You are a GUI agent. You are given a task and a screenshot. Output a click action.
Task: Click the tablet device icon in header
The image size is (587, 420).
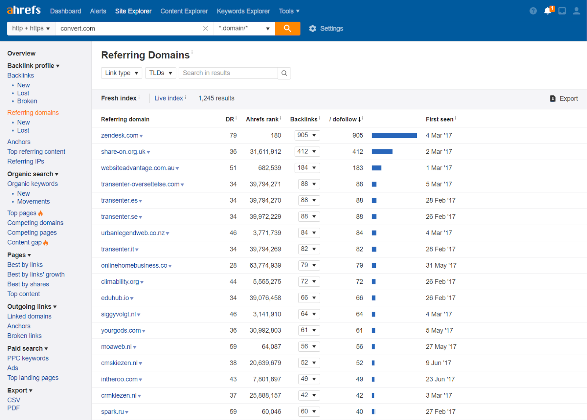coord(562,11)
